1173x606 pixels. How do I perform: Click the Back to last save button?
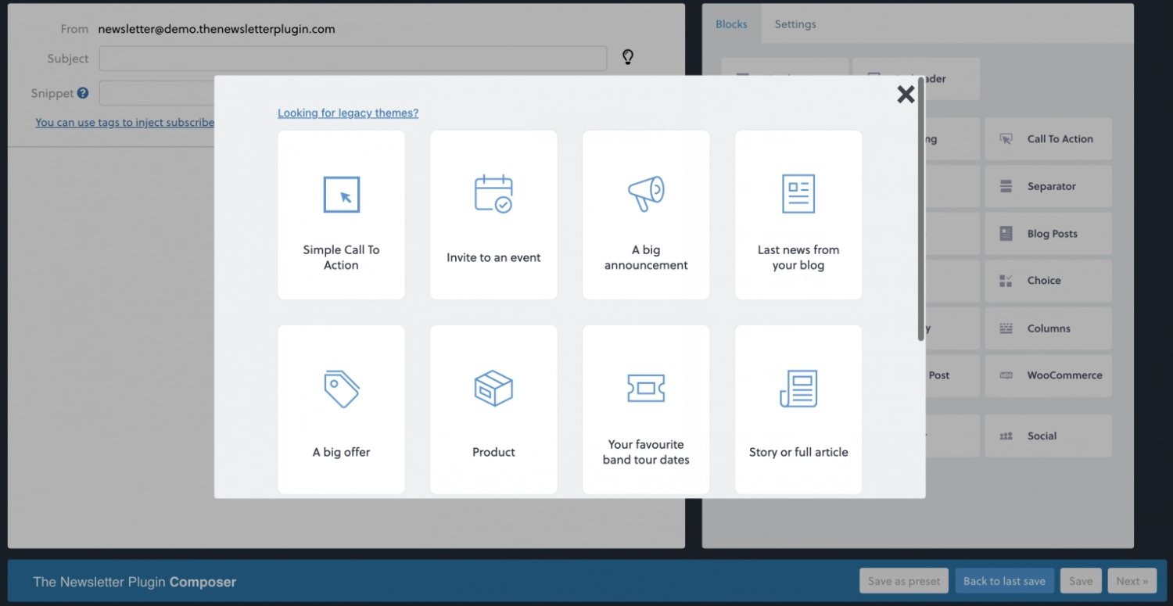(x=1004, y=581)
